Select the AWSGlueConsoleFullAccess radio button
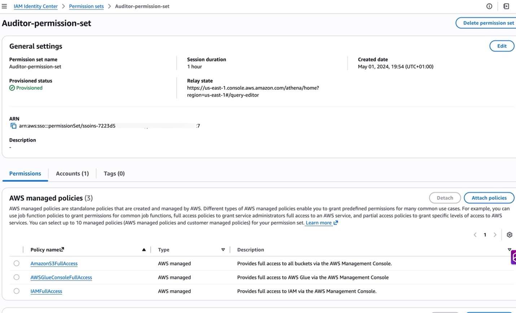Viewport: 516px width, 313px height. (17, 277)
